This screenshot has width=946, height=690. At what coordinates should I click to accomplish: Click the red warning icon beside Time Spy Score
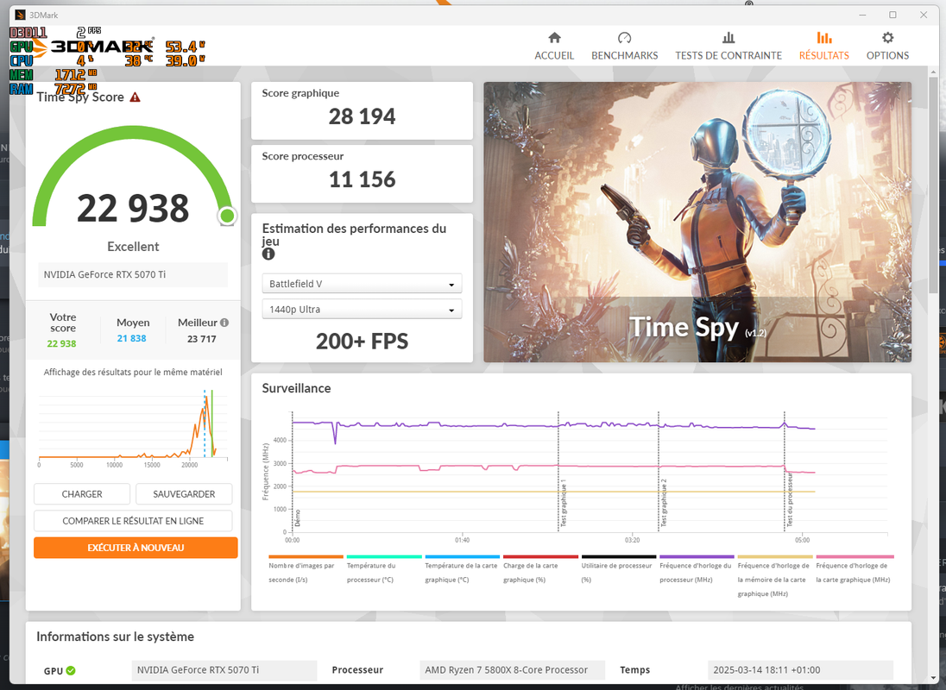[x=136, y=97]
